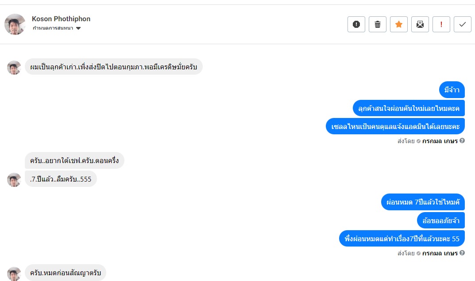Click avatar beside the ผมเป็นลูกค้าเก่า message
Screen dimensions: 475x281
14,68
